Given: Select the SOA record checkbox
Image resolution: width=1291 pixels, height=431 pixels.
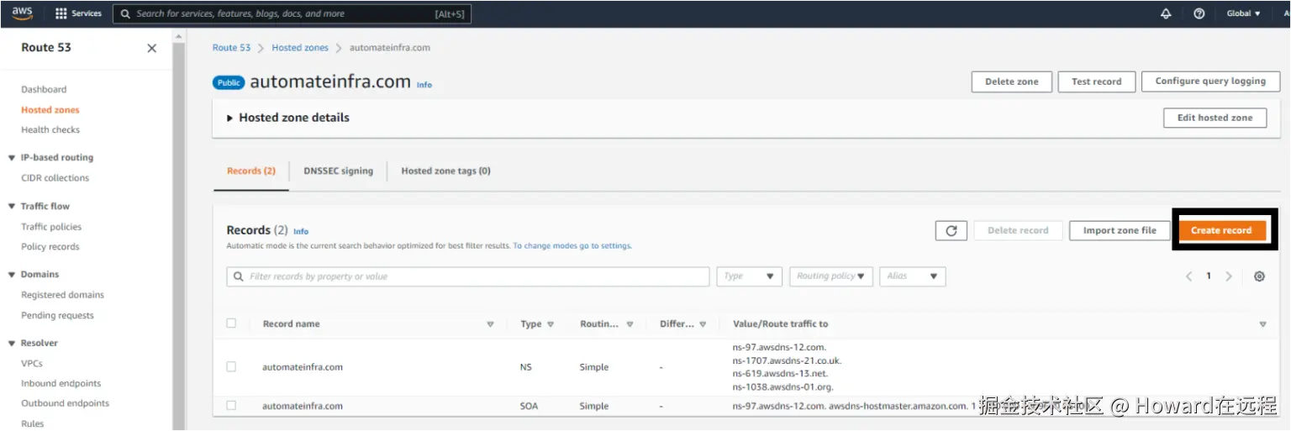Looking at the screenshot, I should click(231, 406).
